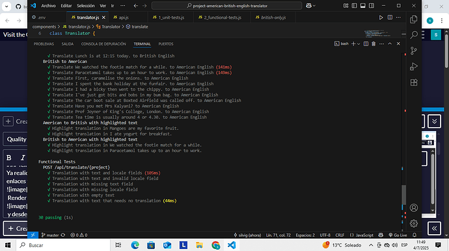Viewport: 449px width, 251px height.
Task: Toggle the bottom panel layout button
Action: (363, 6)
